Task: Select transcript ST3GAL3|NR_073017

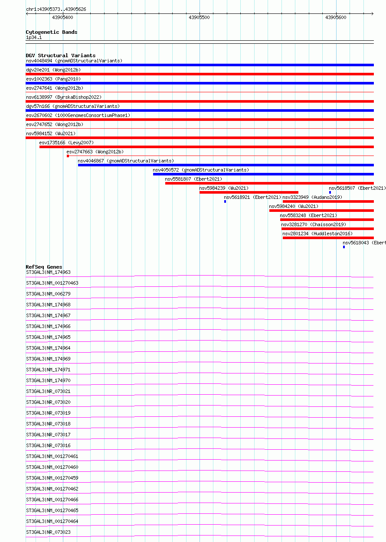Action: pos(48,435)
